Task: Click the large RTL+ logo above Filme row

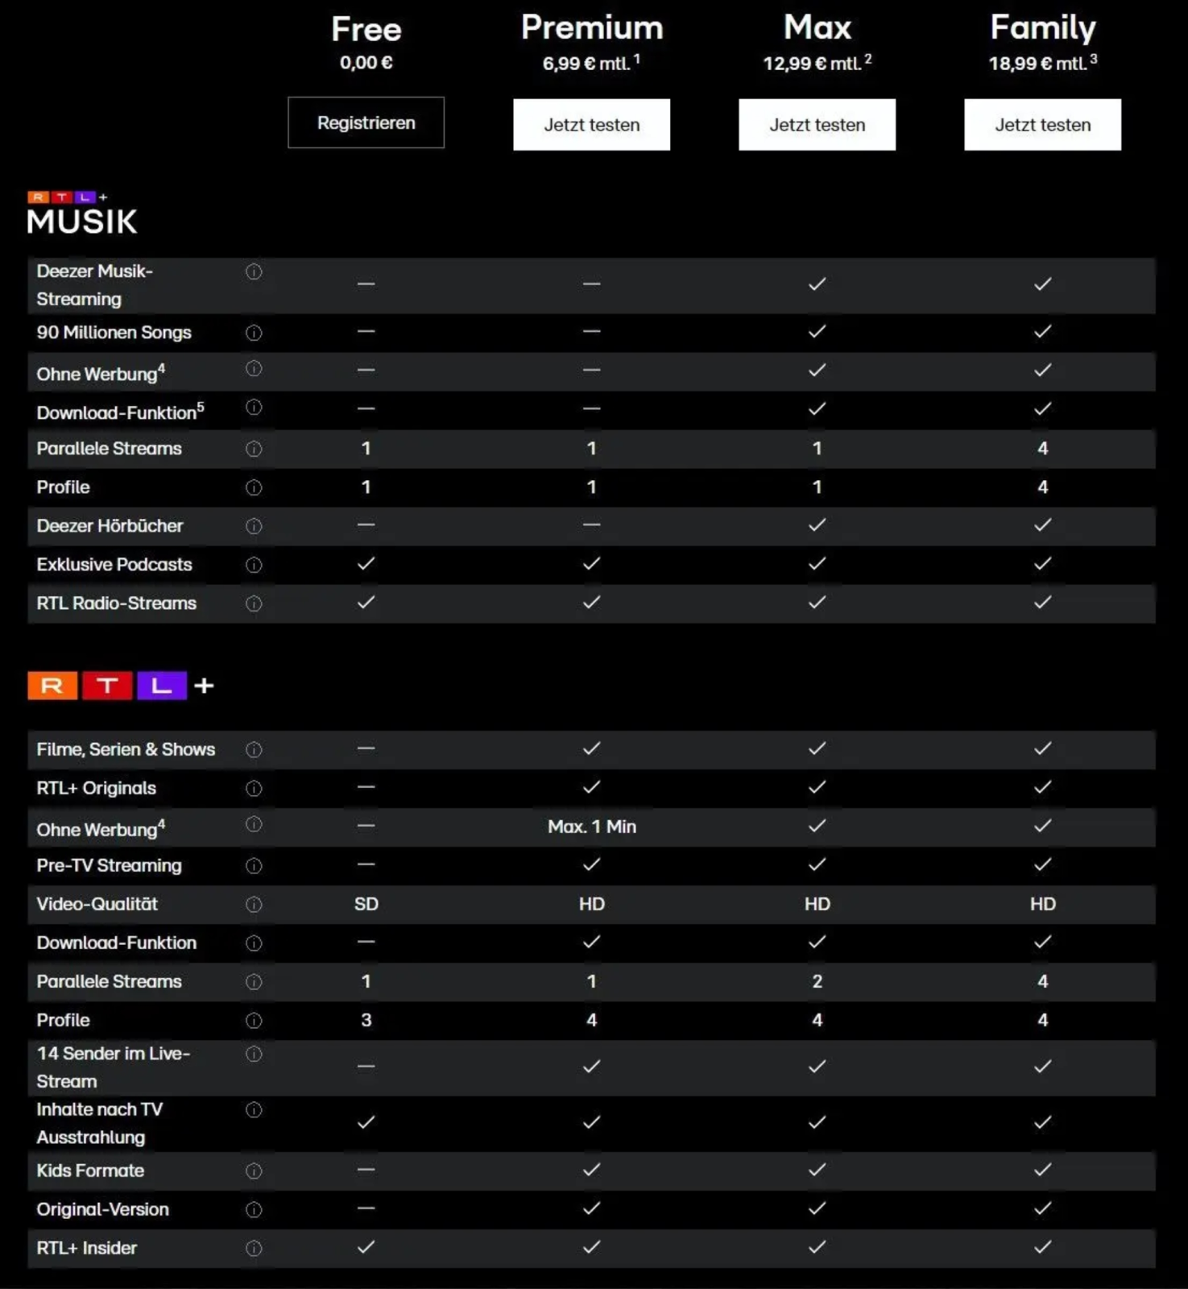Action: pyautogui.click(x=120, y=686)
